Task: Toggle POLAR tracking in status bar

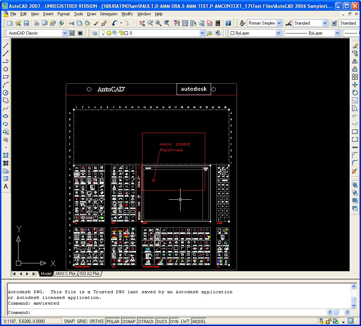Action: click(x=113, y=321)
